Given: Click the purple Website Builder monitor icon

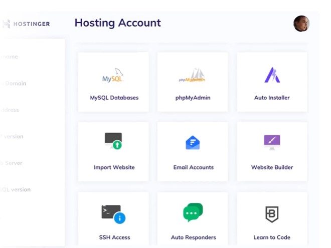Looking at the screenshot, I should coord(272,142).
